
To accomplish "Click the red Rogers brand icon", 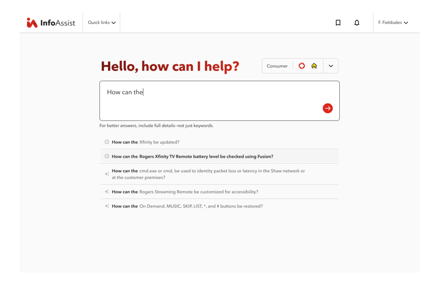I will coord(302,66).
